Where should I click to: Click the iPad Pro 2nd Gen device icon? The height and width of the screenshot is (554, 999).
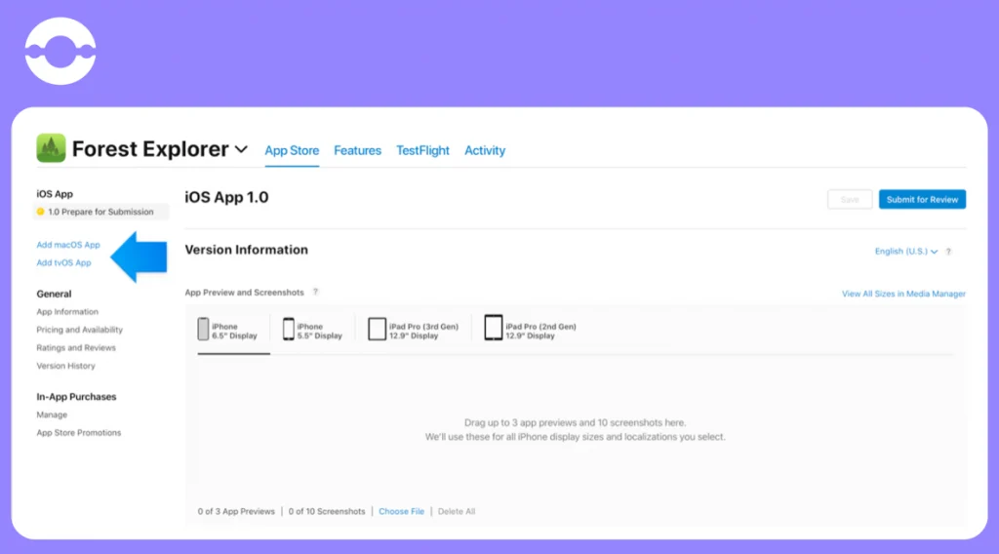point(493,328)
